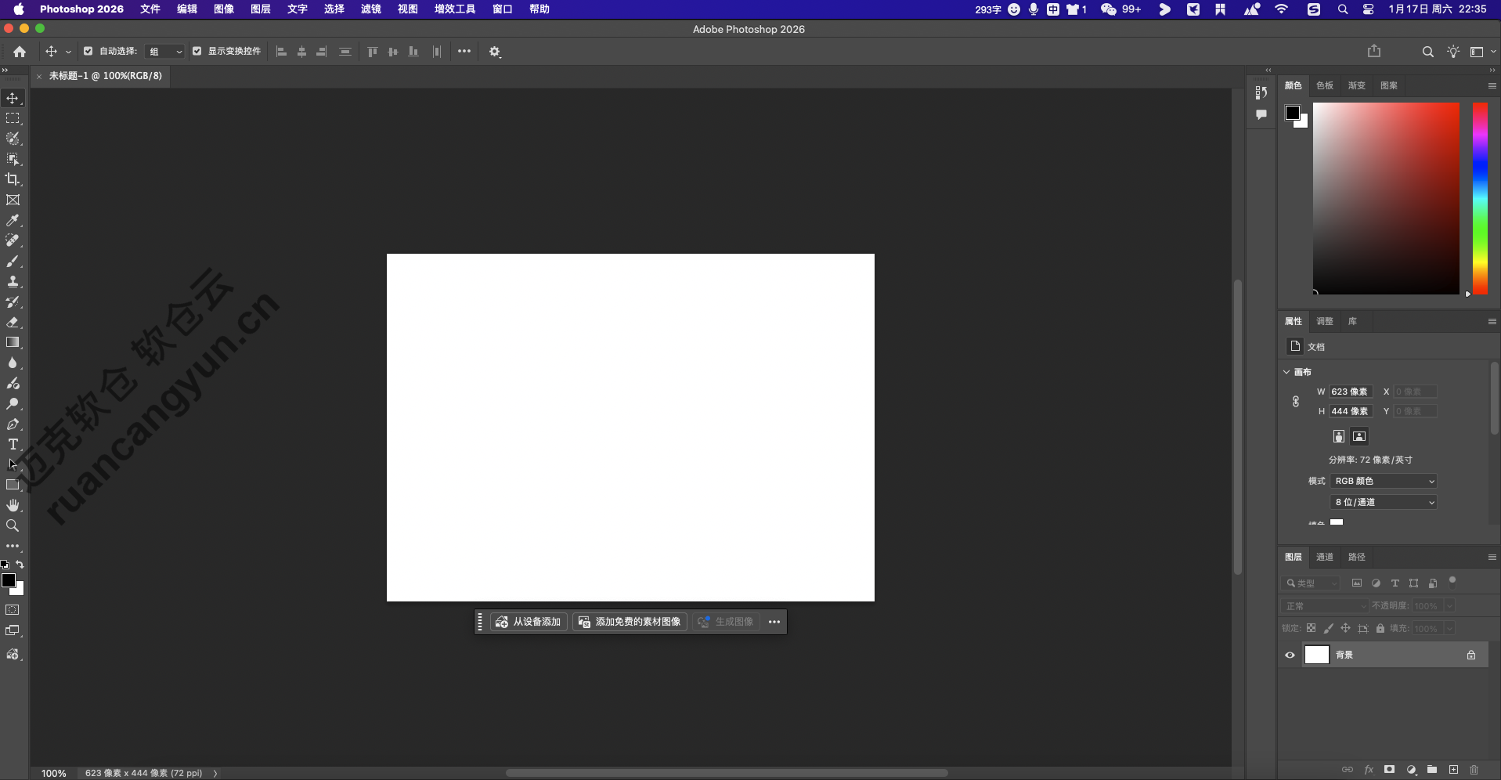Switch to the 通道 tab
This screenshot has height=780, width=1501.
[1324, 557]
